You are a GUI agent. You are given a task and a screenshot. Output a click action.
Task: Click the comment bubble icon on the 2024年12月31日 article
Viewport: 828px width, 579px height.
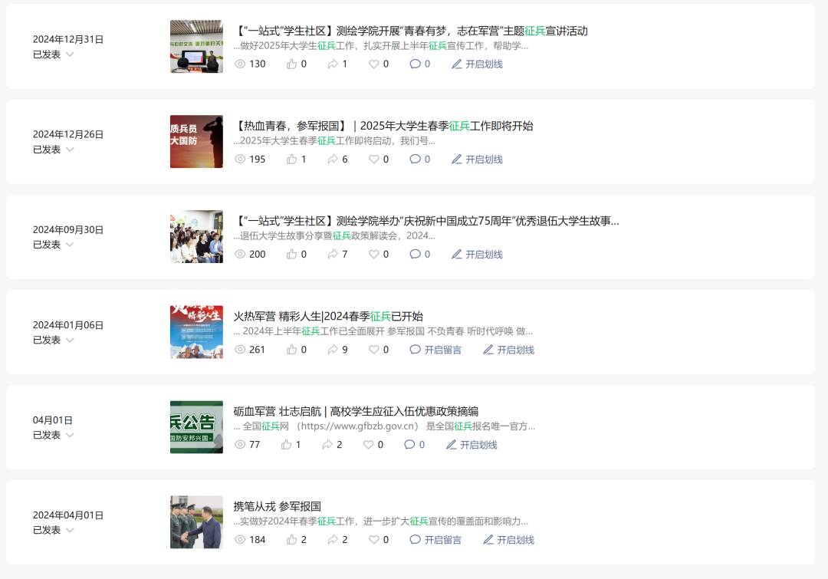point(415,64)
